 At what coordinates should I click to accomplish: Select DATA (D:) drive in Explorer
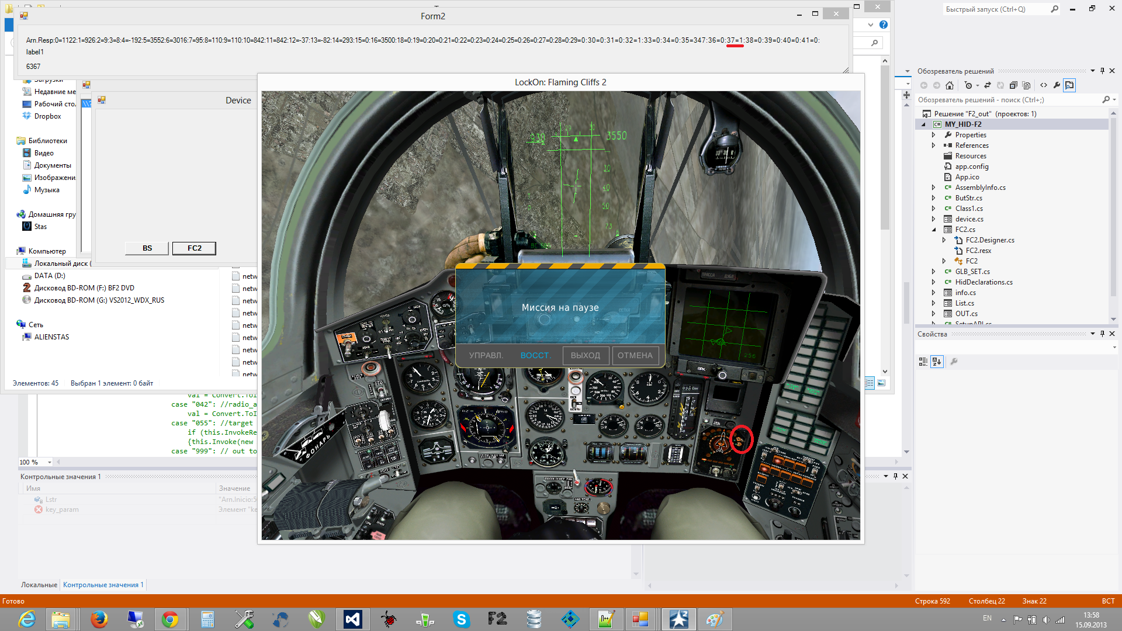50,276
